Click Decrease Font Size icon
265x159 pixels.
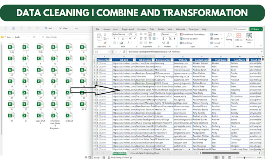point(134,38)
